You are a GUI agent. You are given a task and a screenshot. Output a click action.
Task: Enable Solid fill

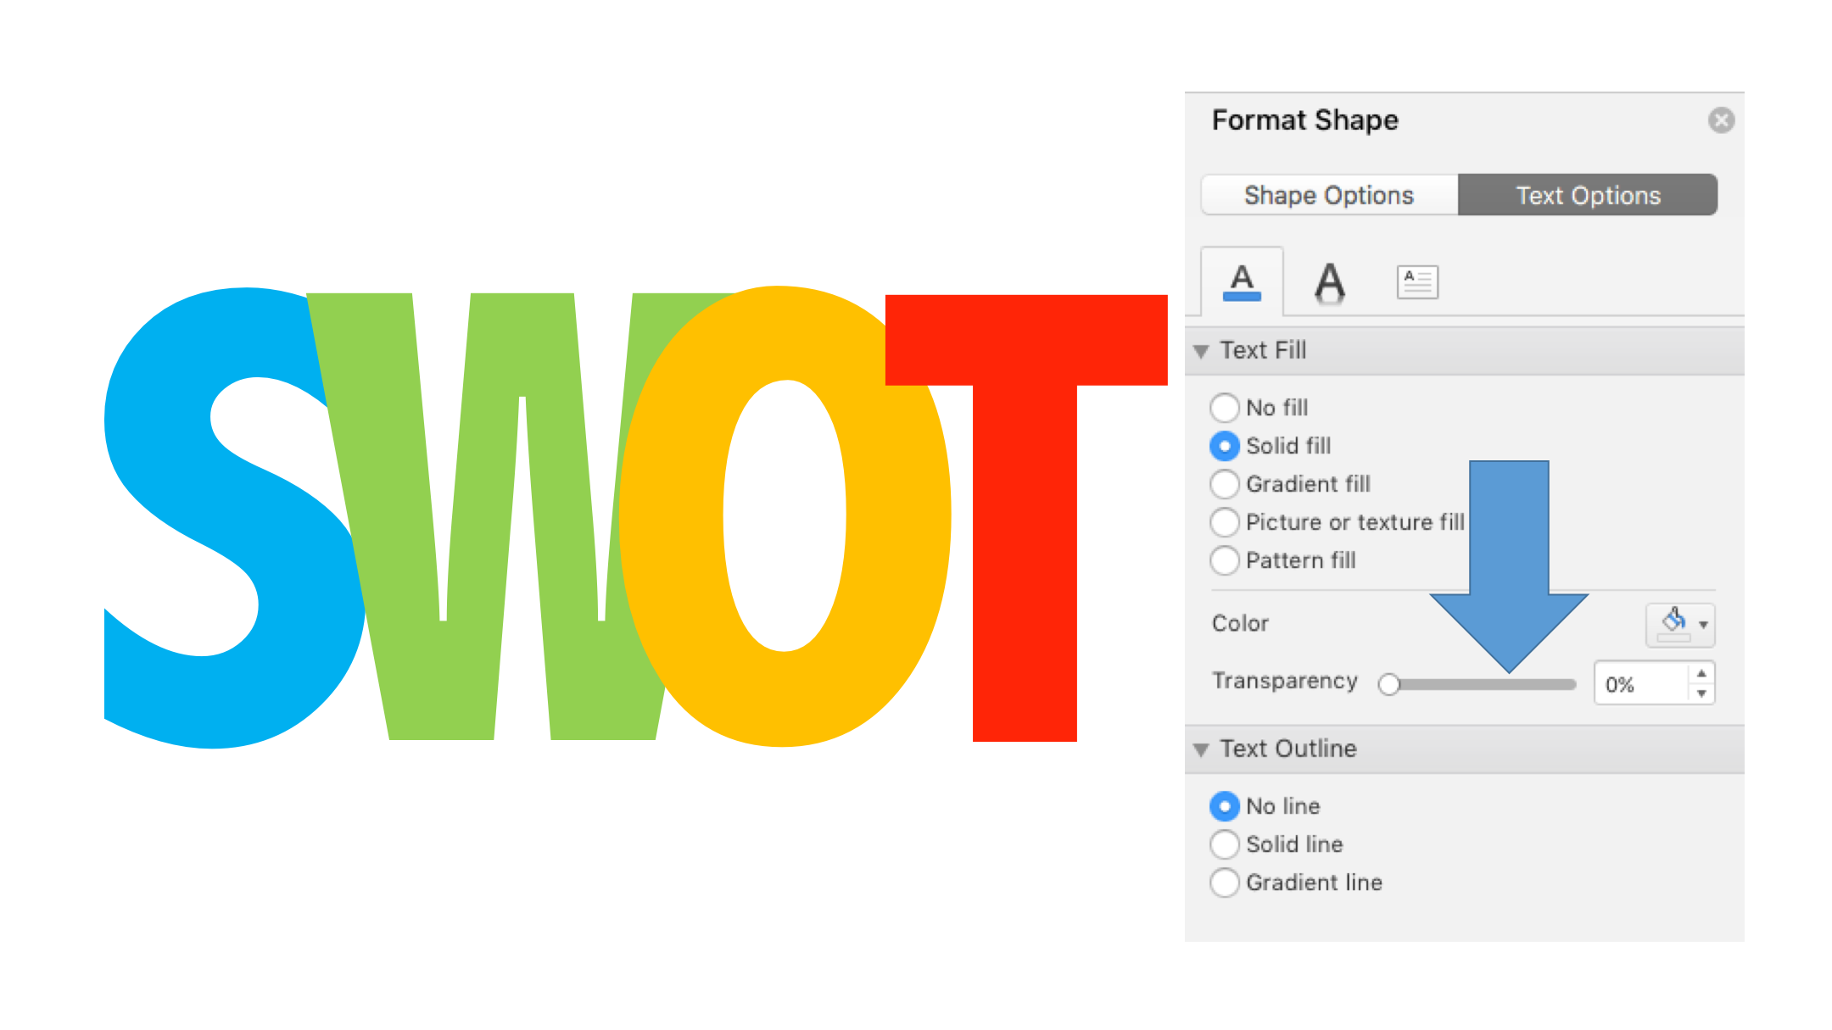[x=1225, y=446]
